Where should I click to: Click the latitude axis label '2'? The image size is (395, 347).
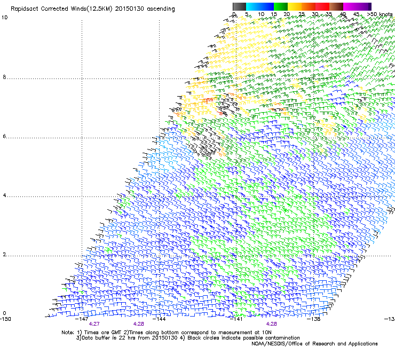coord(4,255)
